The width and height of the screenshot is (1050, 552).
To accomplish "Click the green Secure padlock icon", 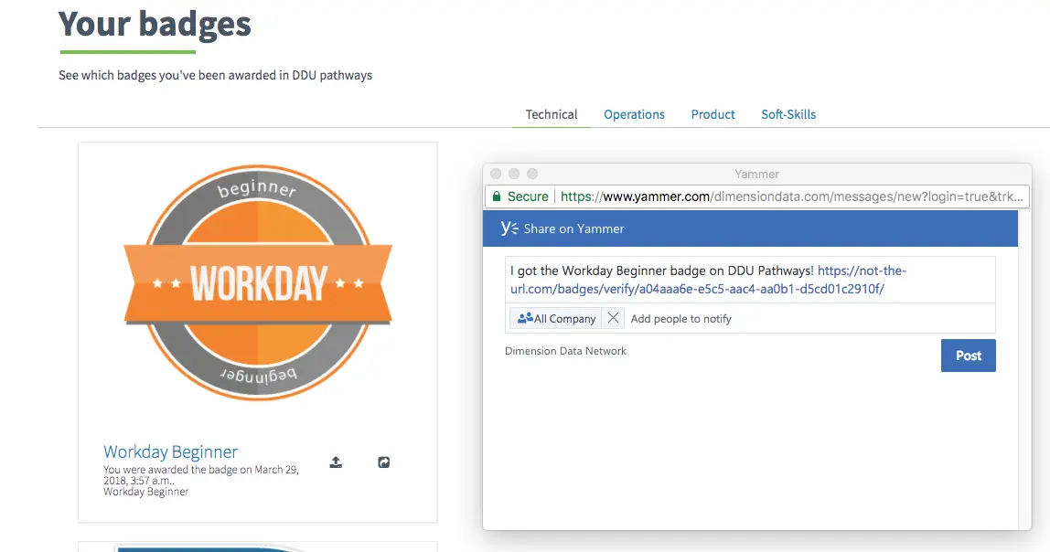I will click(x=497, y=196).
